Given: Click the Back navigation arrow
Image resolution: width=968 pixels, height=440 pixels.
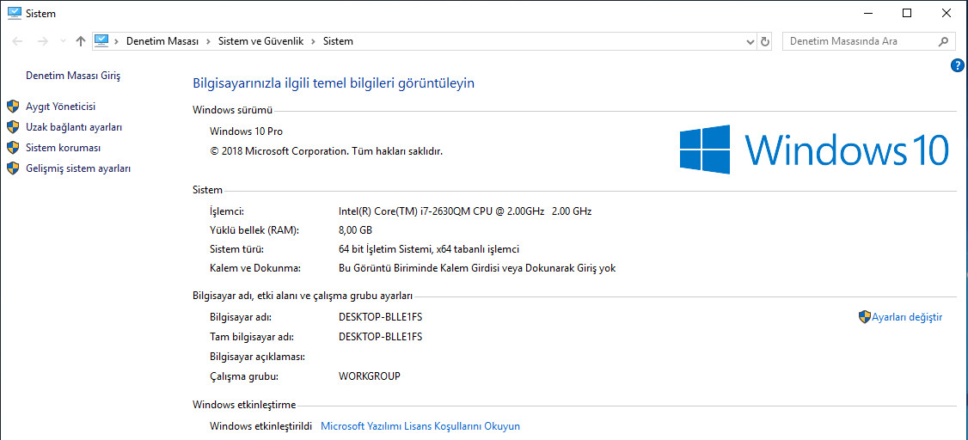Looking at the screenshot, I should 17,41.
